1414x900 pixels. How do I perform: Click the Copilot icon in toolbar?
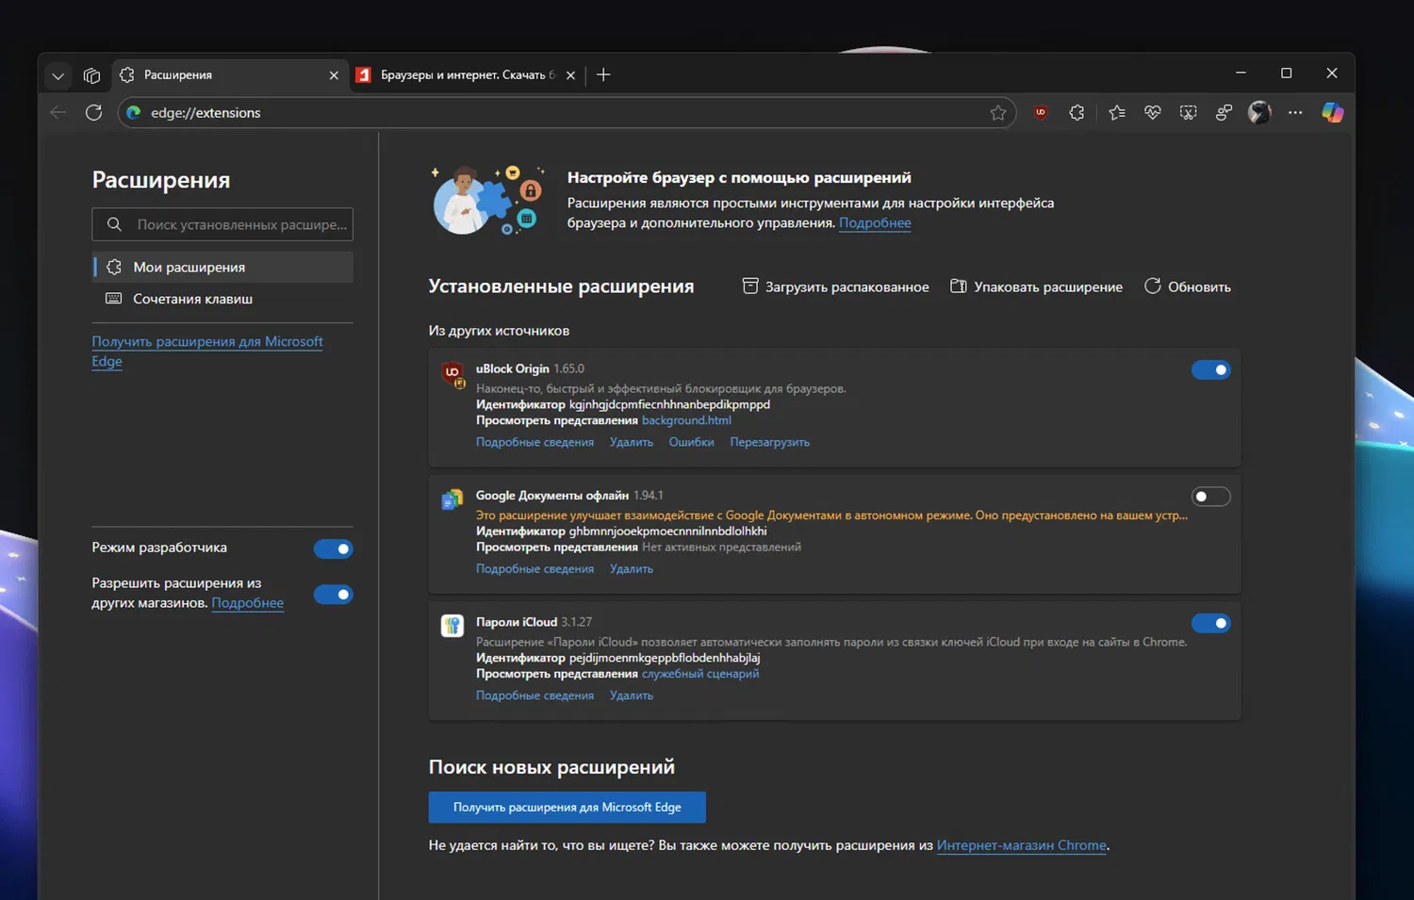pyautogui.click(x=1332, y=113)
